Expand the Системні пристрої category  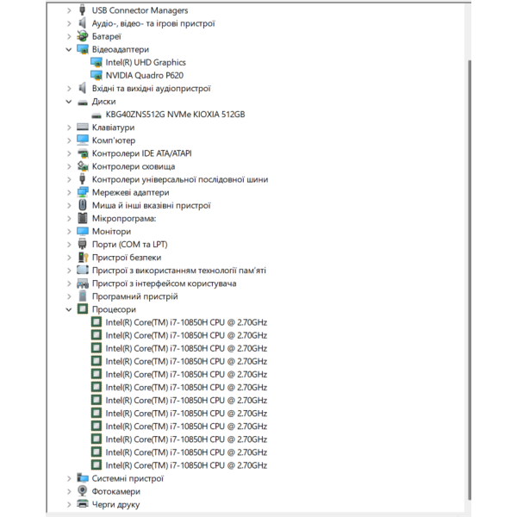pyautogui.click(x=69, y=478)
